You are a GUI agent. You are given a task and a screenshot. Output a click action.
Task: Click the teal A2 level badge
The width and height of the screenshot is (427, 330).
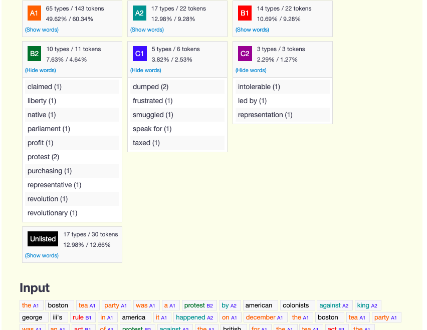pos(139,13)
